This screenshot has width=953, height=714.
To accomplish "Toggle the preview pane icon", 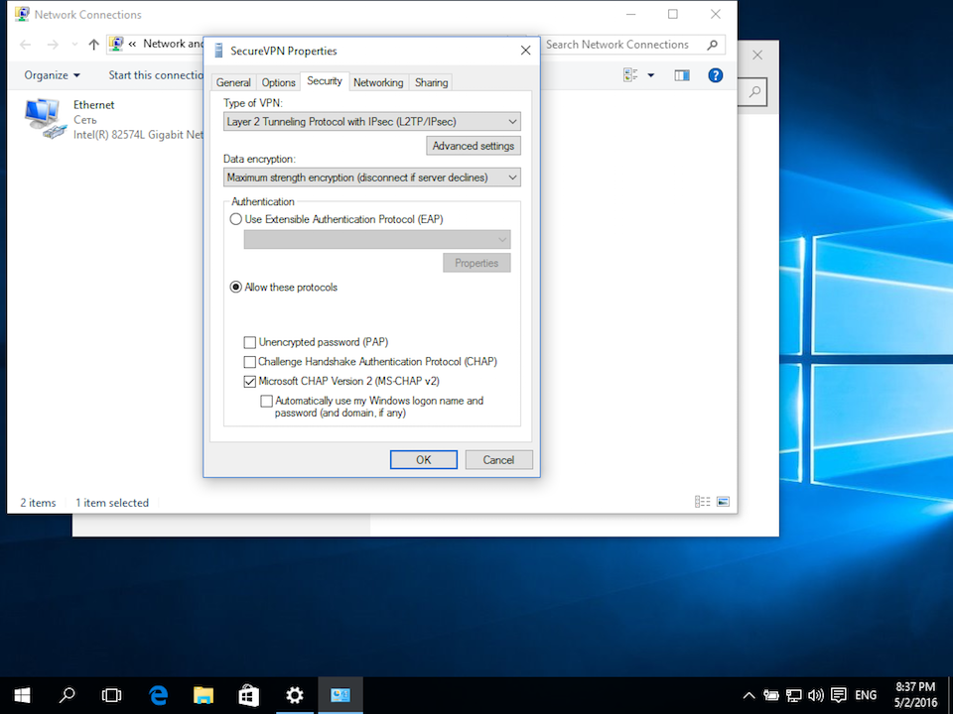I will [682, 75].
